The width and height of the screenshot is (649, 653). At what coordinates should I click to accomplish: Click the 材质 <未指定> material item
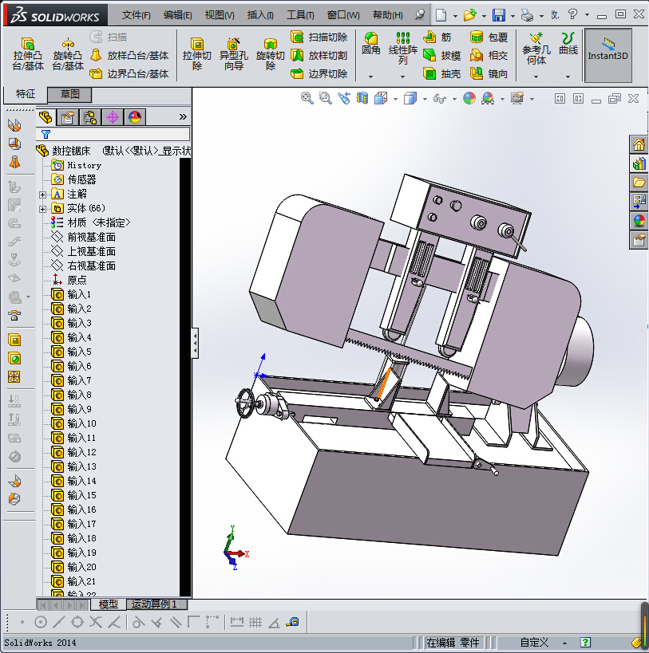pos(91,222)
